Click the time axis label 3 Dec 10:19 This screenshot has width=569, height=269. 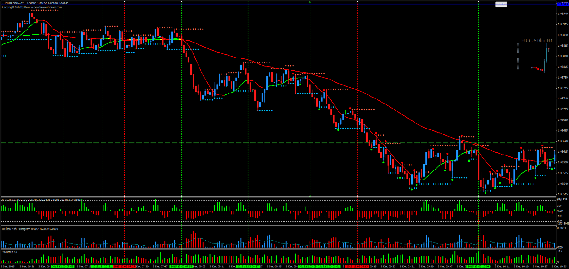click(x=521, y=266)
